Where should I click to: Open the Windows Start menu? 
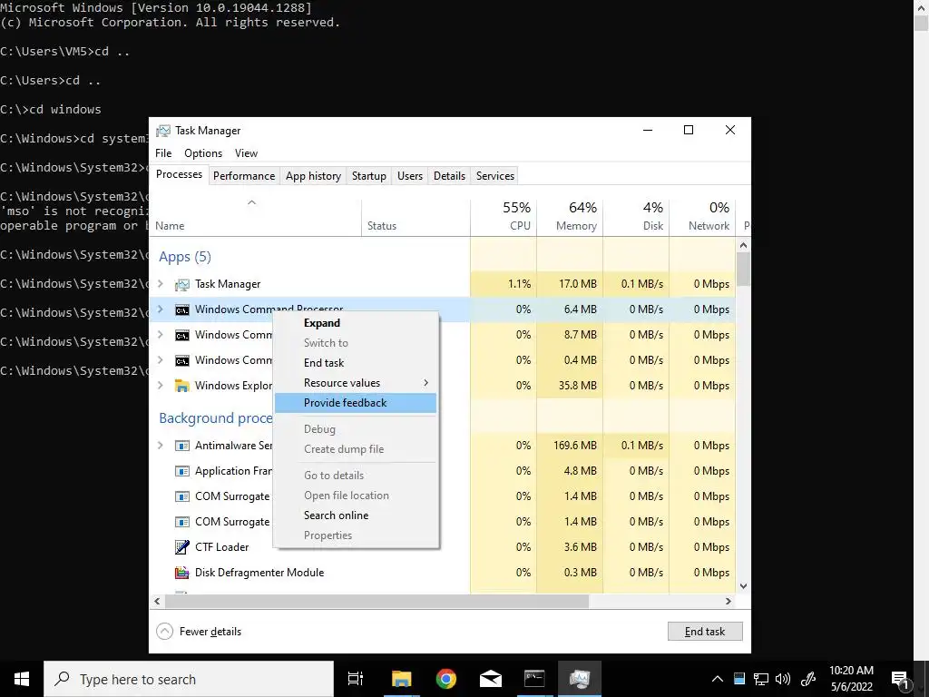22,679
